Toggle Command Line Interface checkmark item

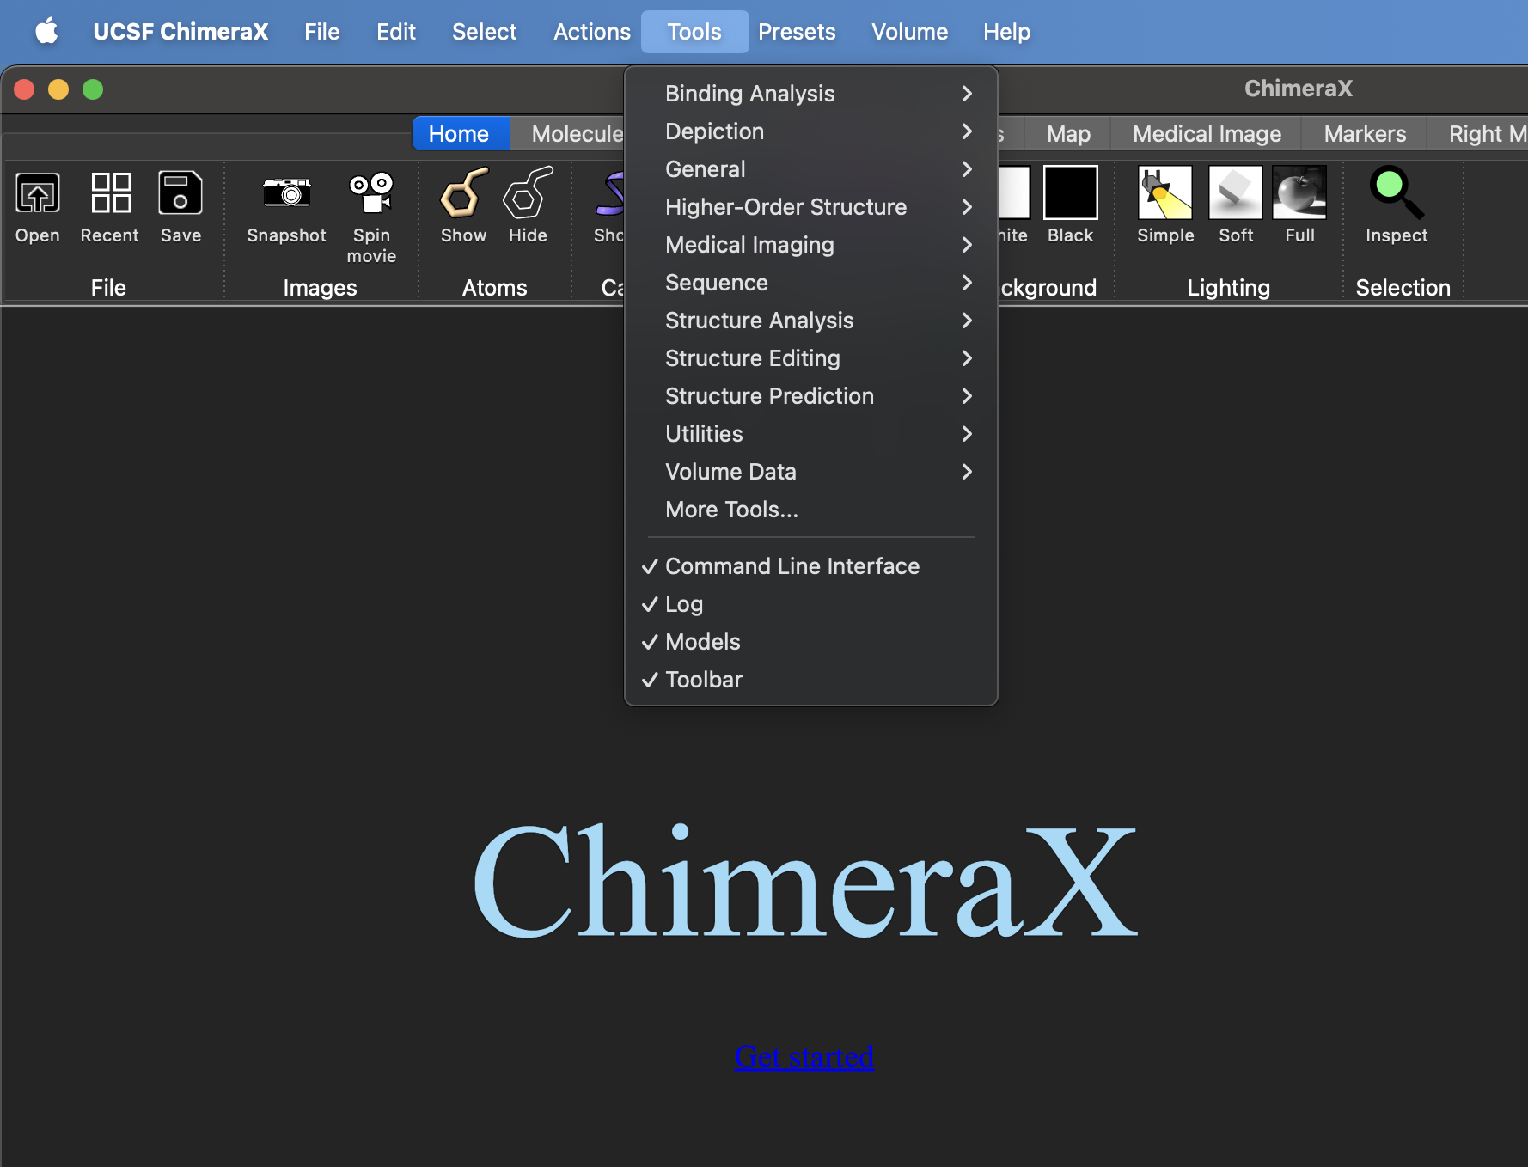792,566
